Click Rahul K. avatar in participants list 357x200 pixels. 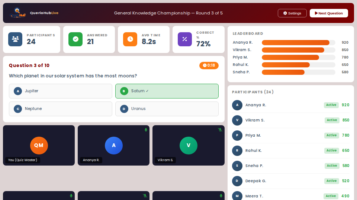tap(237, 151)
